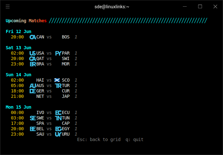The width and height of the screenshot is (223, 155).
Task: Click the 02:00 time of USA vs PAR
Action: (x=17, y=53)
